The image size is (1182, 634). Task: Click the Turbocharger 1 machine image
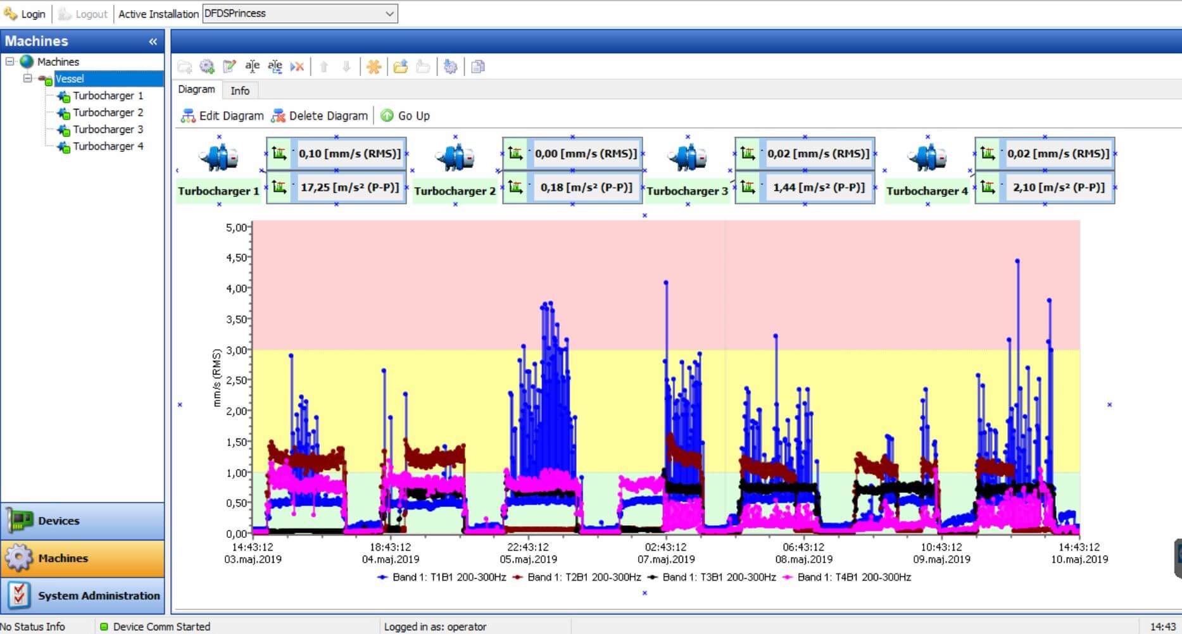tap(218, 158)
